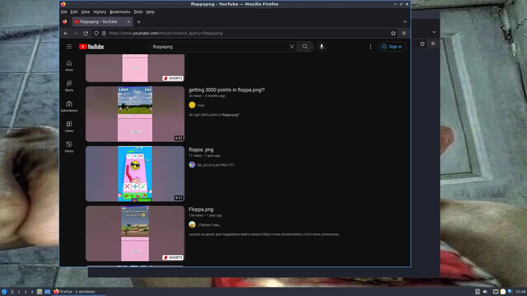Open video getting 3000 points in floppa.png
This screenshot has height=296, width=527.
click(x=226, y=90)
